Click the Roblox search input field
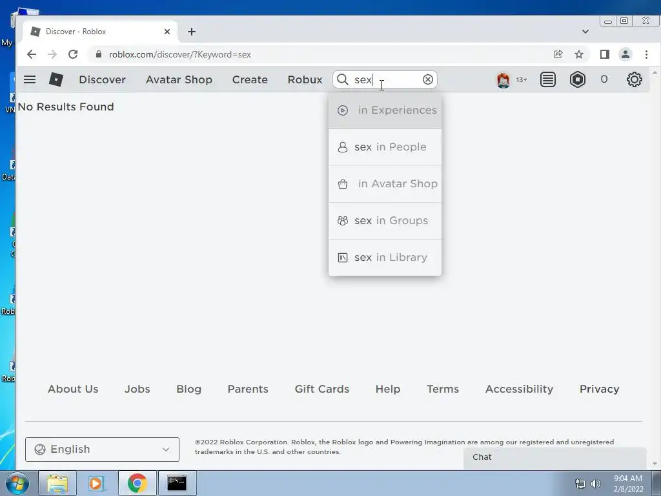 tap(386, 79)
